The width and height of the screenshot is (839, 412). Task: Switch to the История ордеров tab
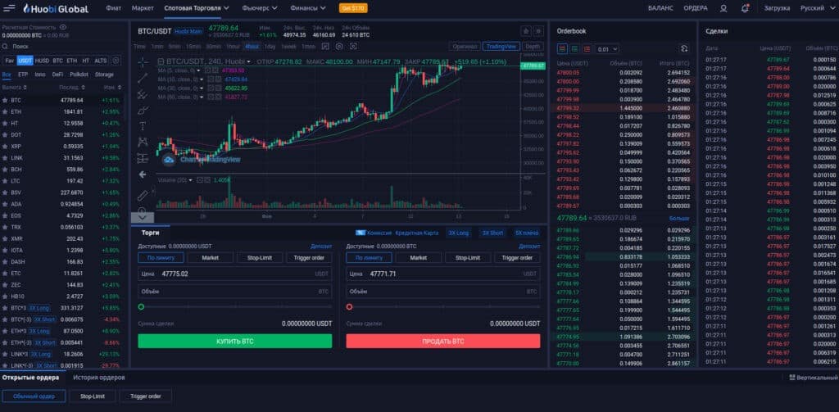pyautogui.click(x=99, y=378)
